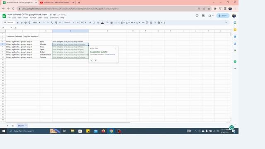265x149 pixels.
Task: Open merge cells dropdown
Action: coord(116,22)
